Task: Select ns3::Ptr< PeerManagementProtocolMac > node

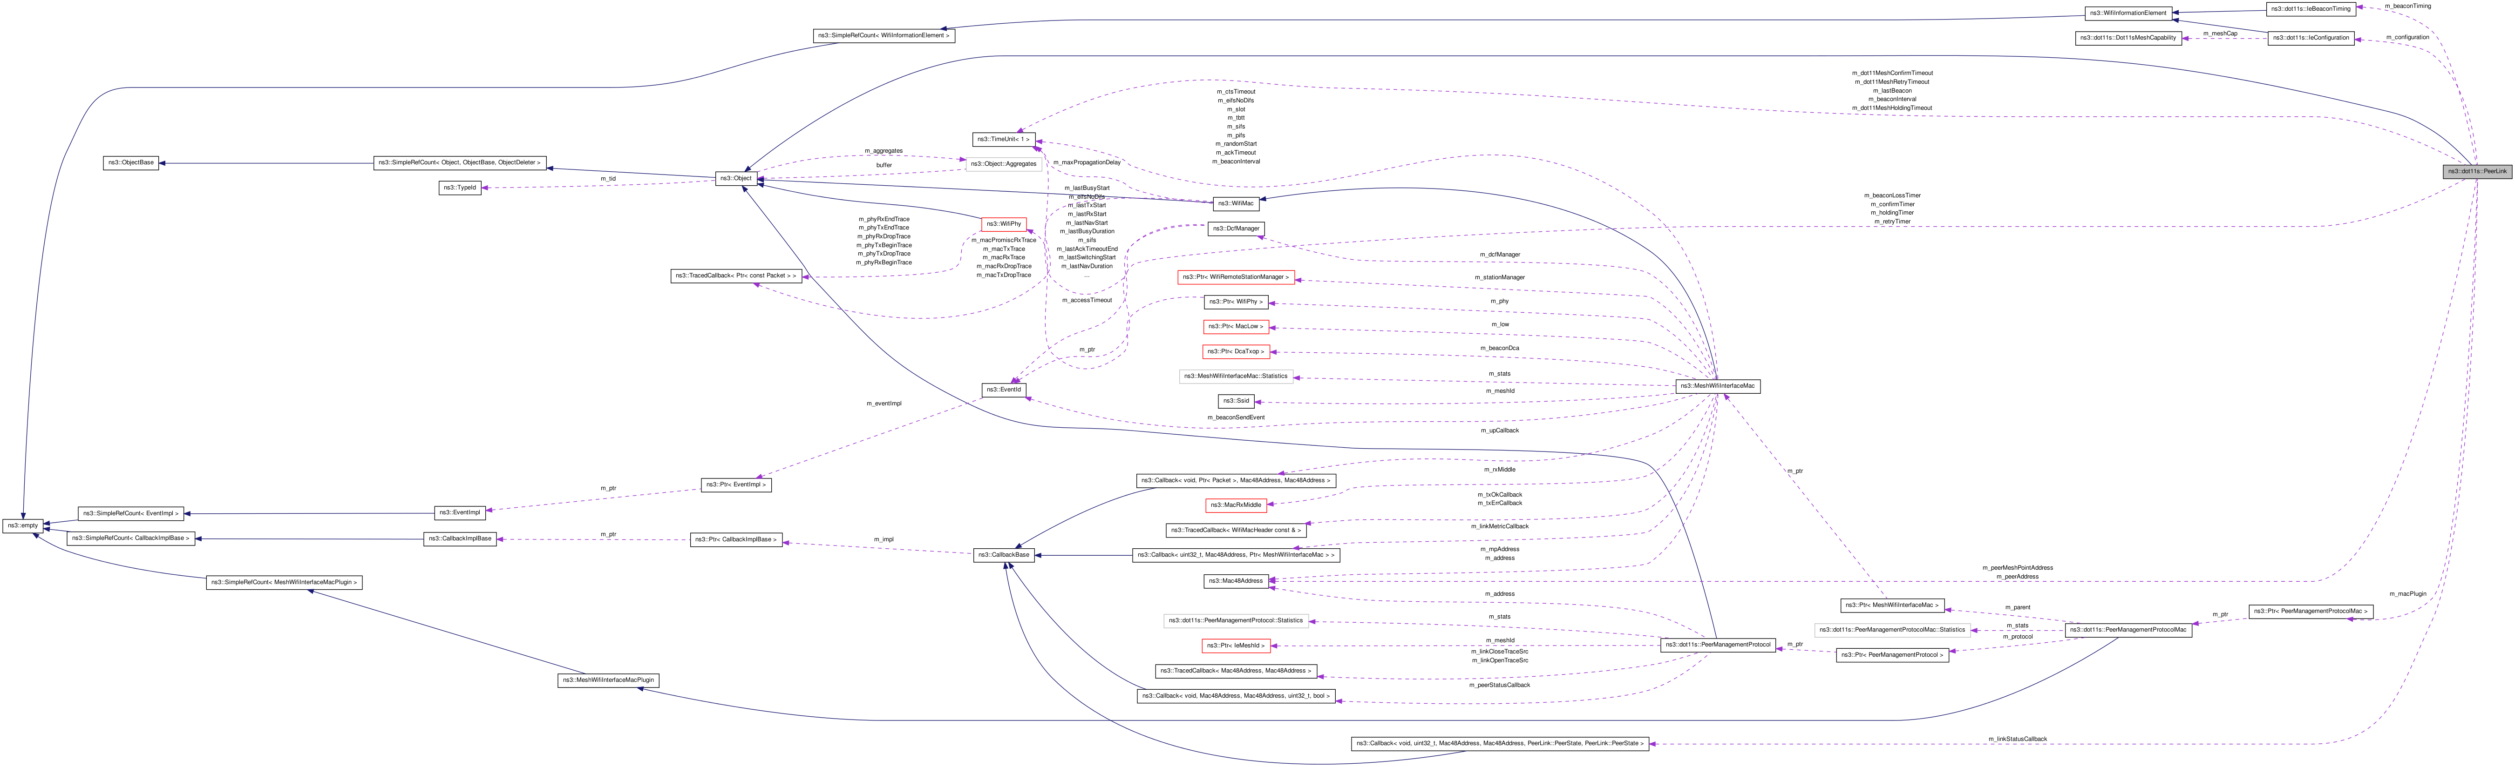Action: (x=2310, y=612)
